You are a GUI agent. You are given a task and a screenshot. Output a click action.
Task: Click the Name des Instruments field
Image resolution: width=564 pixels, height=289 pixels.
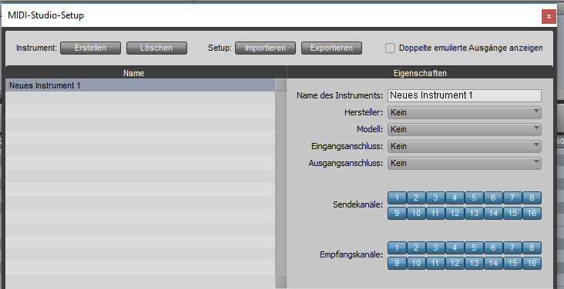465,95
